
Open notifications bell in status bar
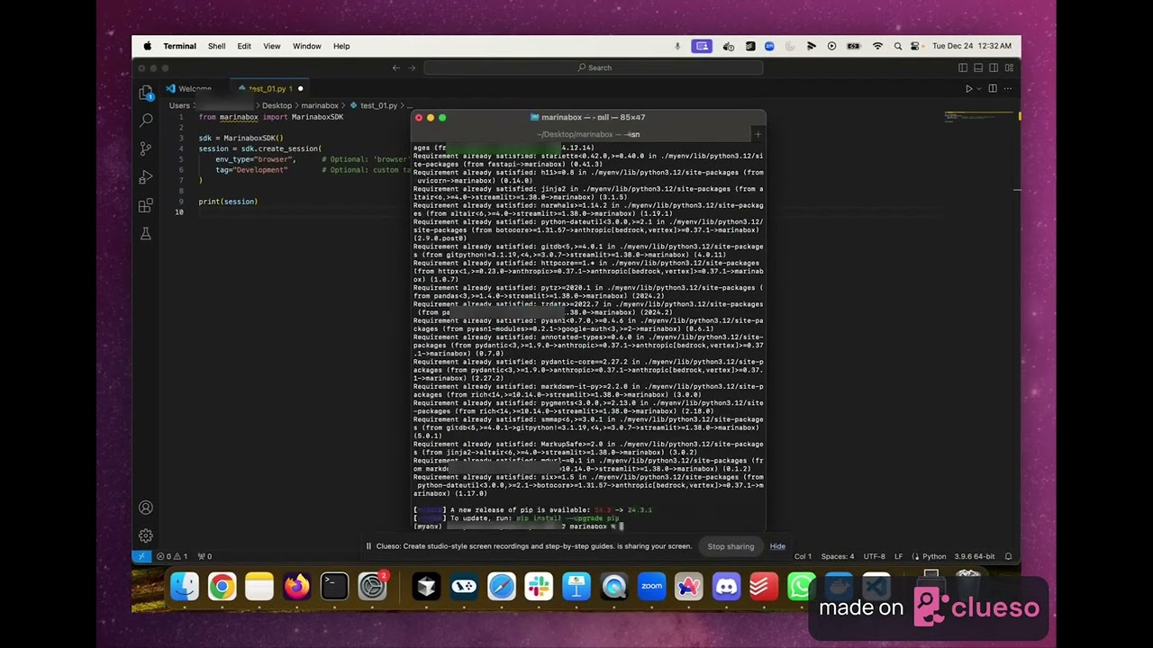1008,556
